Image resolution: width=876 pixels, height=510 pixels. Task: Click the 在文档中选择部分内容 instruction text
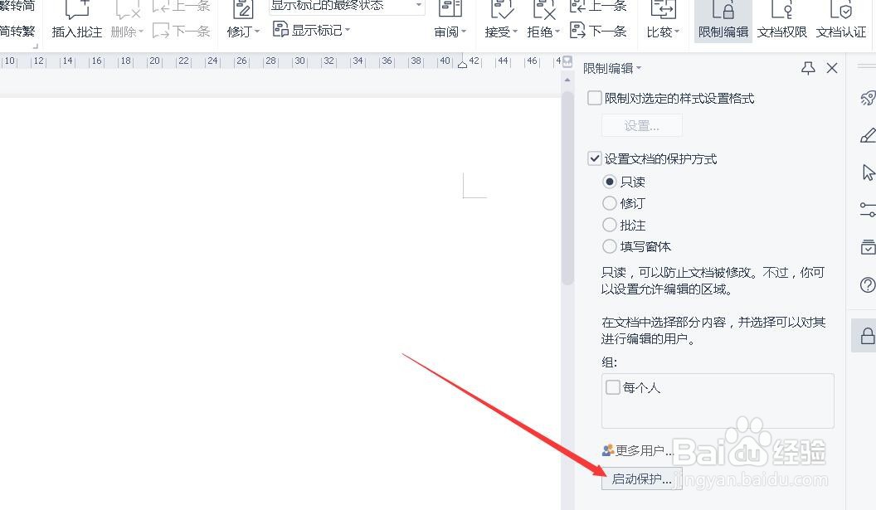[x=713, y=330]
